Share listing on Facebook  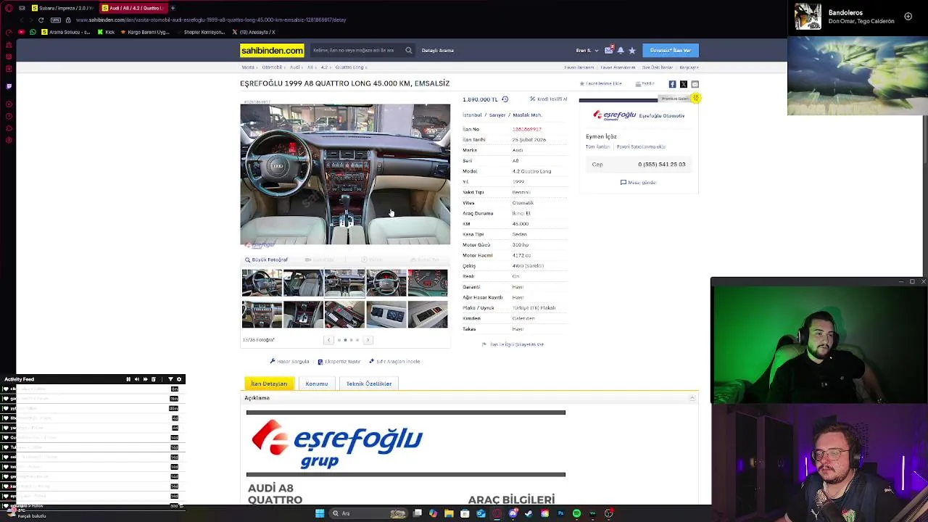click(672, 84)
